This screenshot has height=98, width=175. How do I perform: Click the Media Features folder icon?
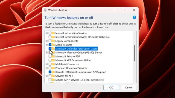tap(53, 45)
